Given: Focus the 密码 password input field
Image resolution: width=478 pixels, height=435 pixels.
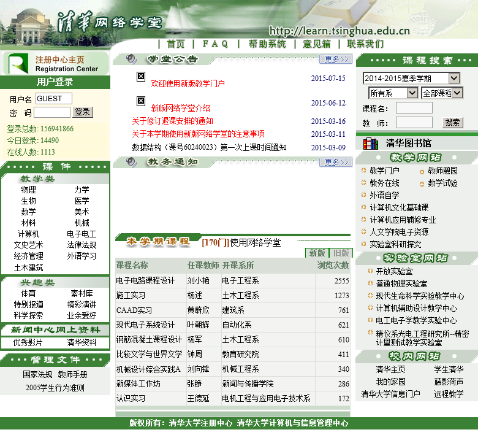Looking at the screenshot, I should [x=52, y=112].
